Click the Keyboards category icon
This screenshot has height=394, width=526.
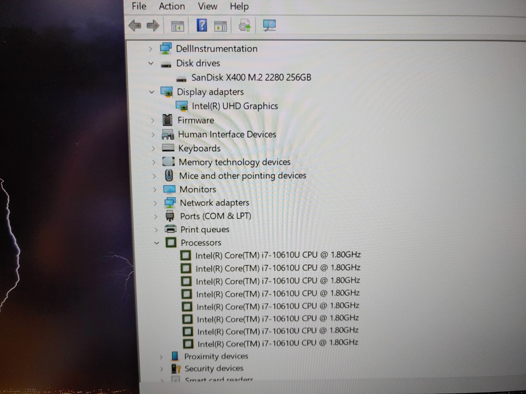(168, 148)
